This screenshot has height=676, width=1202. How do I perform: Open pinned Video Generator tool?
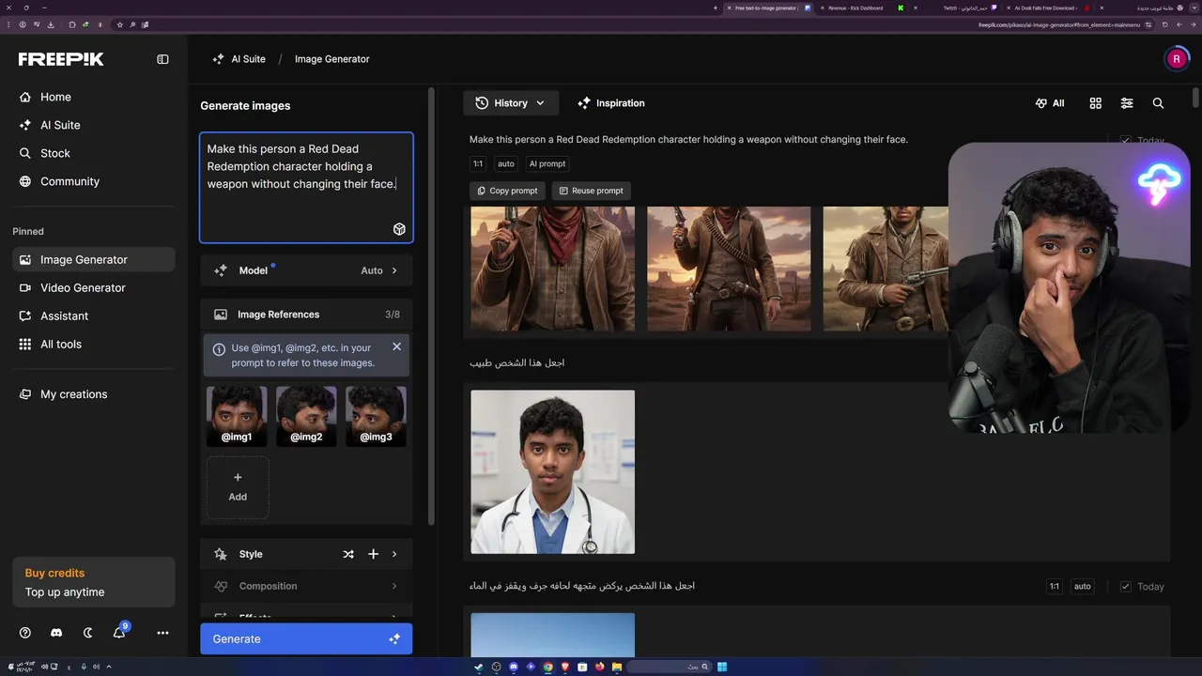(x=94, y=287)
